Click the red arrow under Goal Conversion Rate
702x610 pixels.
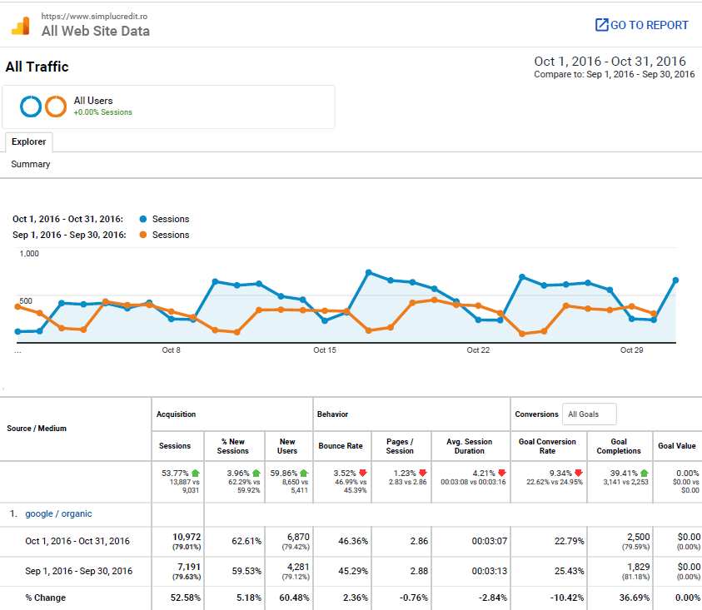point(578,473)
